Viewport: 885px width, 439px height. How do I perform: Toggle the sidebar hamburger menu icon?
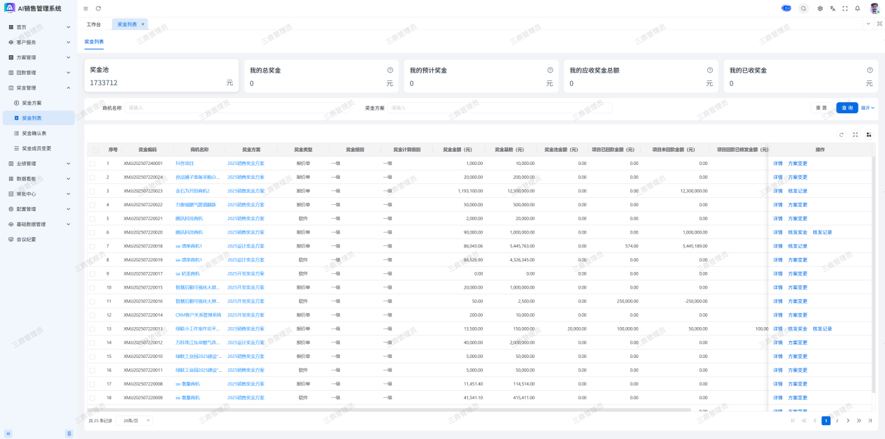point(85,8)
